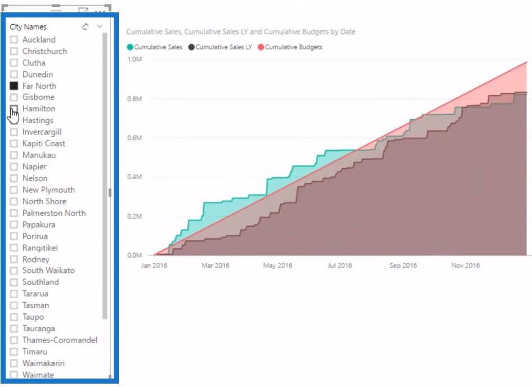Click the '0.0M' y-axis label
The width and height of the screenshot is (532, 387).
tap(135, 255)
